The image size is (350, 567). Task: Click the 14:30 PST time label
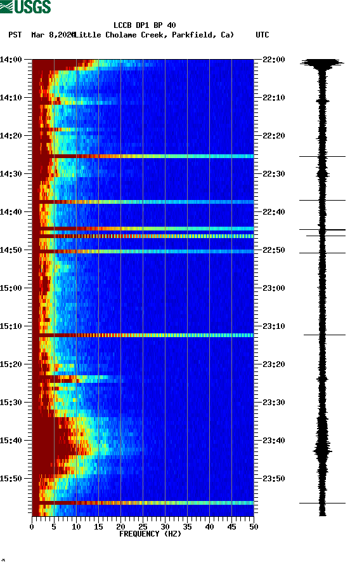pos(11,173)
